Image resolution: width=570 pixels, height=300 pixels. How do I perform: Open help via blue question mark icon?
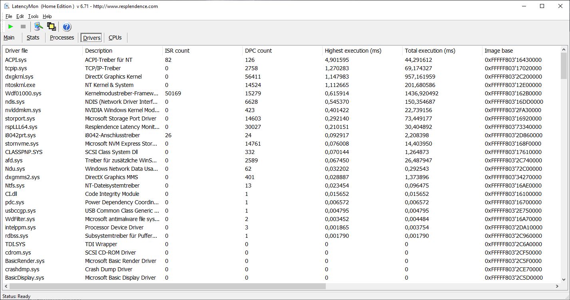[x=67, y=27]
